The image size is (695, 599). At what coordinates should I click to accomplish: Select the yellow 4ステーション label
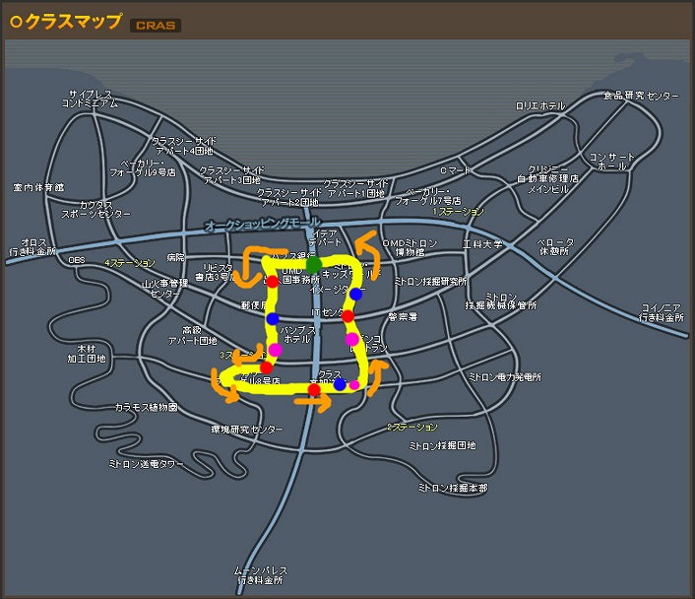click(x=130, y=263)
